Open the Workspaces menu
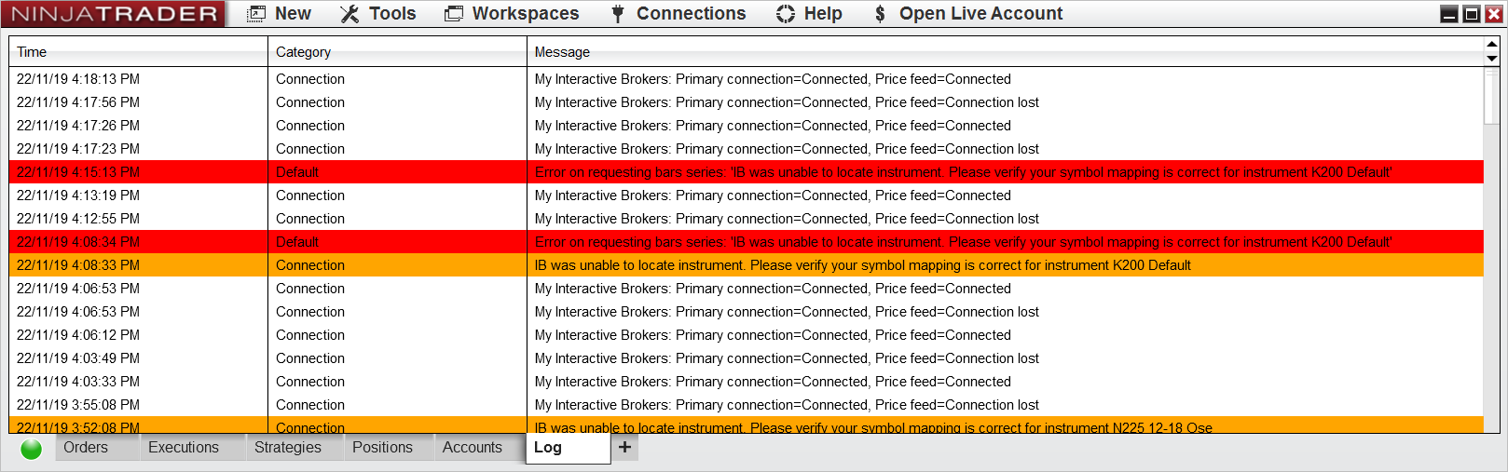 click(x=513, y=14)
